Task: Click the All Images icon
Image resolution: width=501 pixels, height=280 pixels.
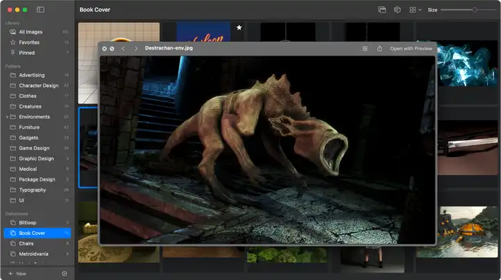Action: coord(13,32)
